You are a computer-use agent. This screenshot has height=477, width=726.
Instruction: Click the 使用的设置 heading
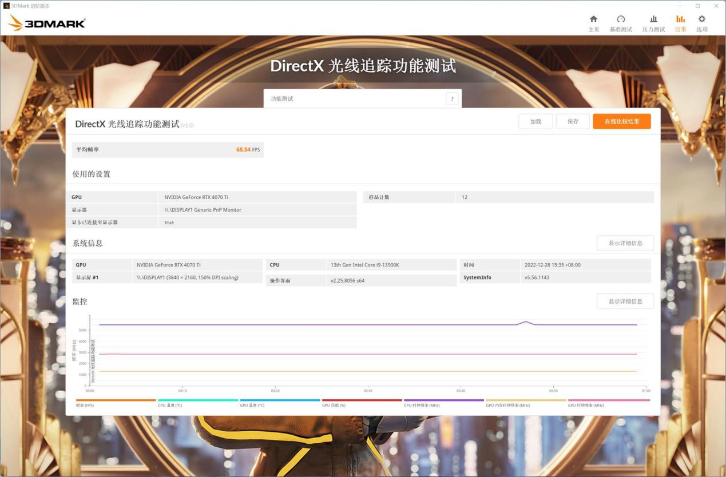click(92, 174)
